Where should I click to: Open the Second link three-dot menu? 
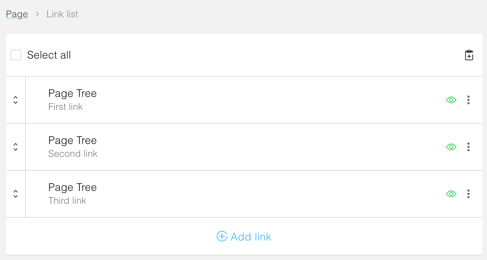tap(468, 147)
